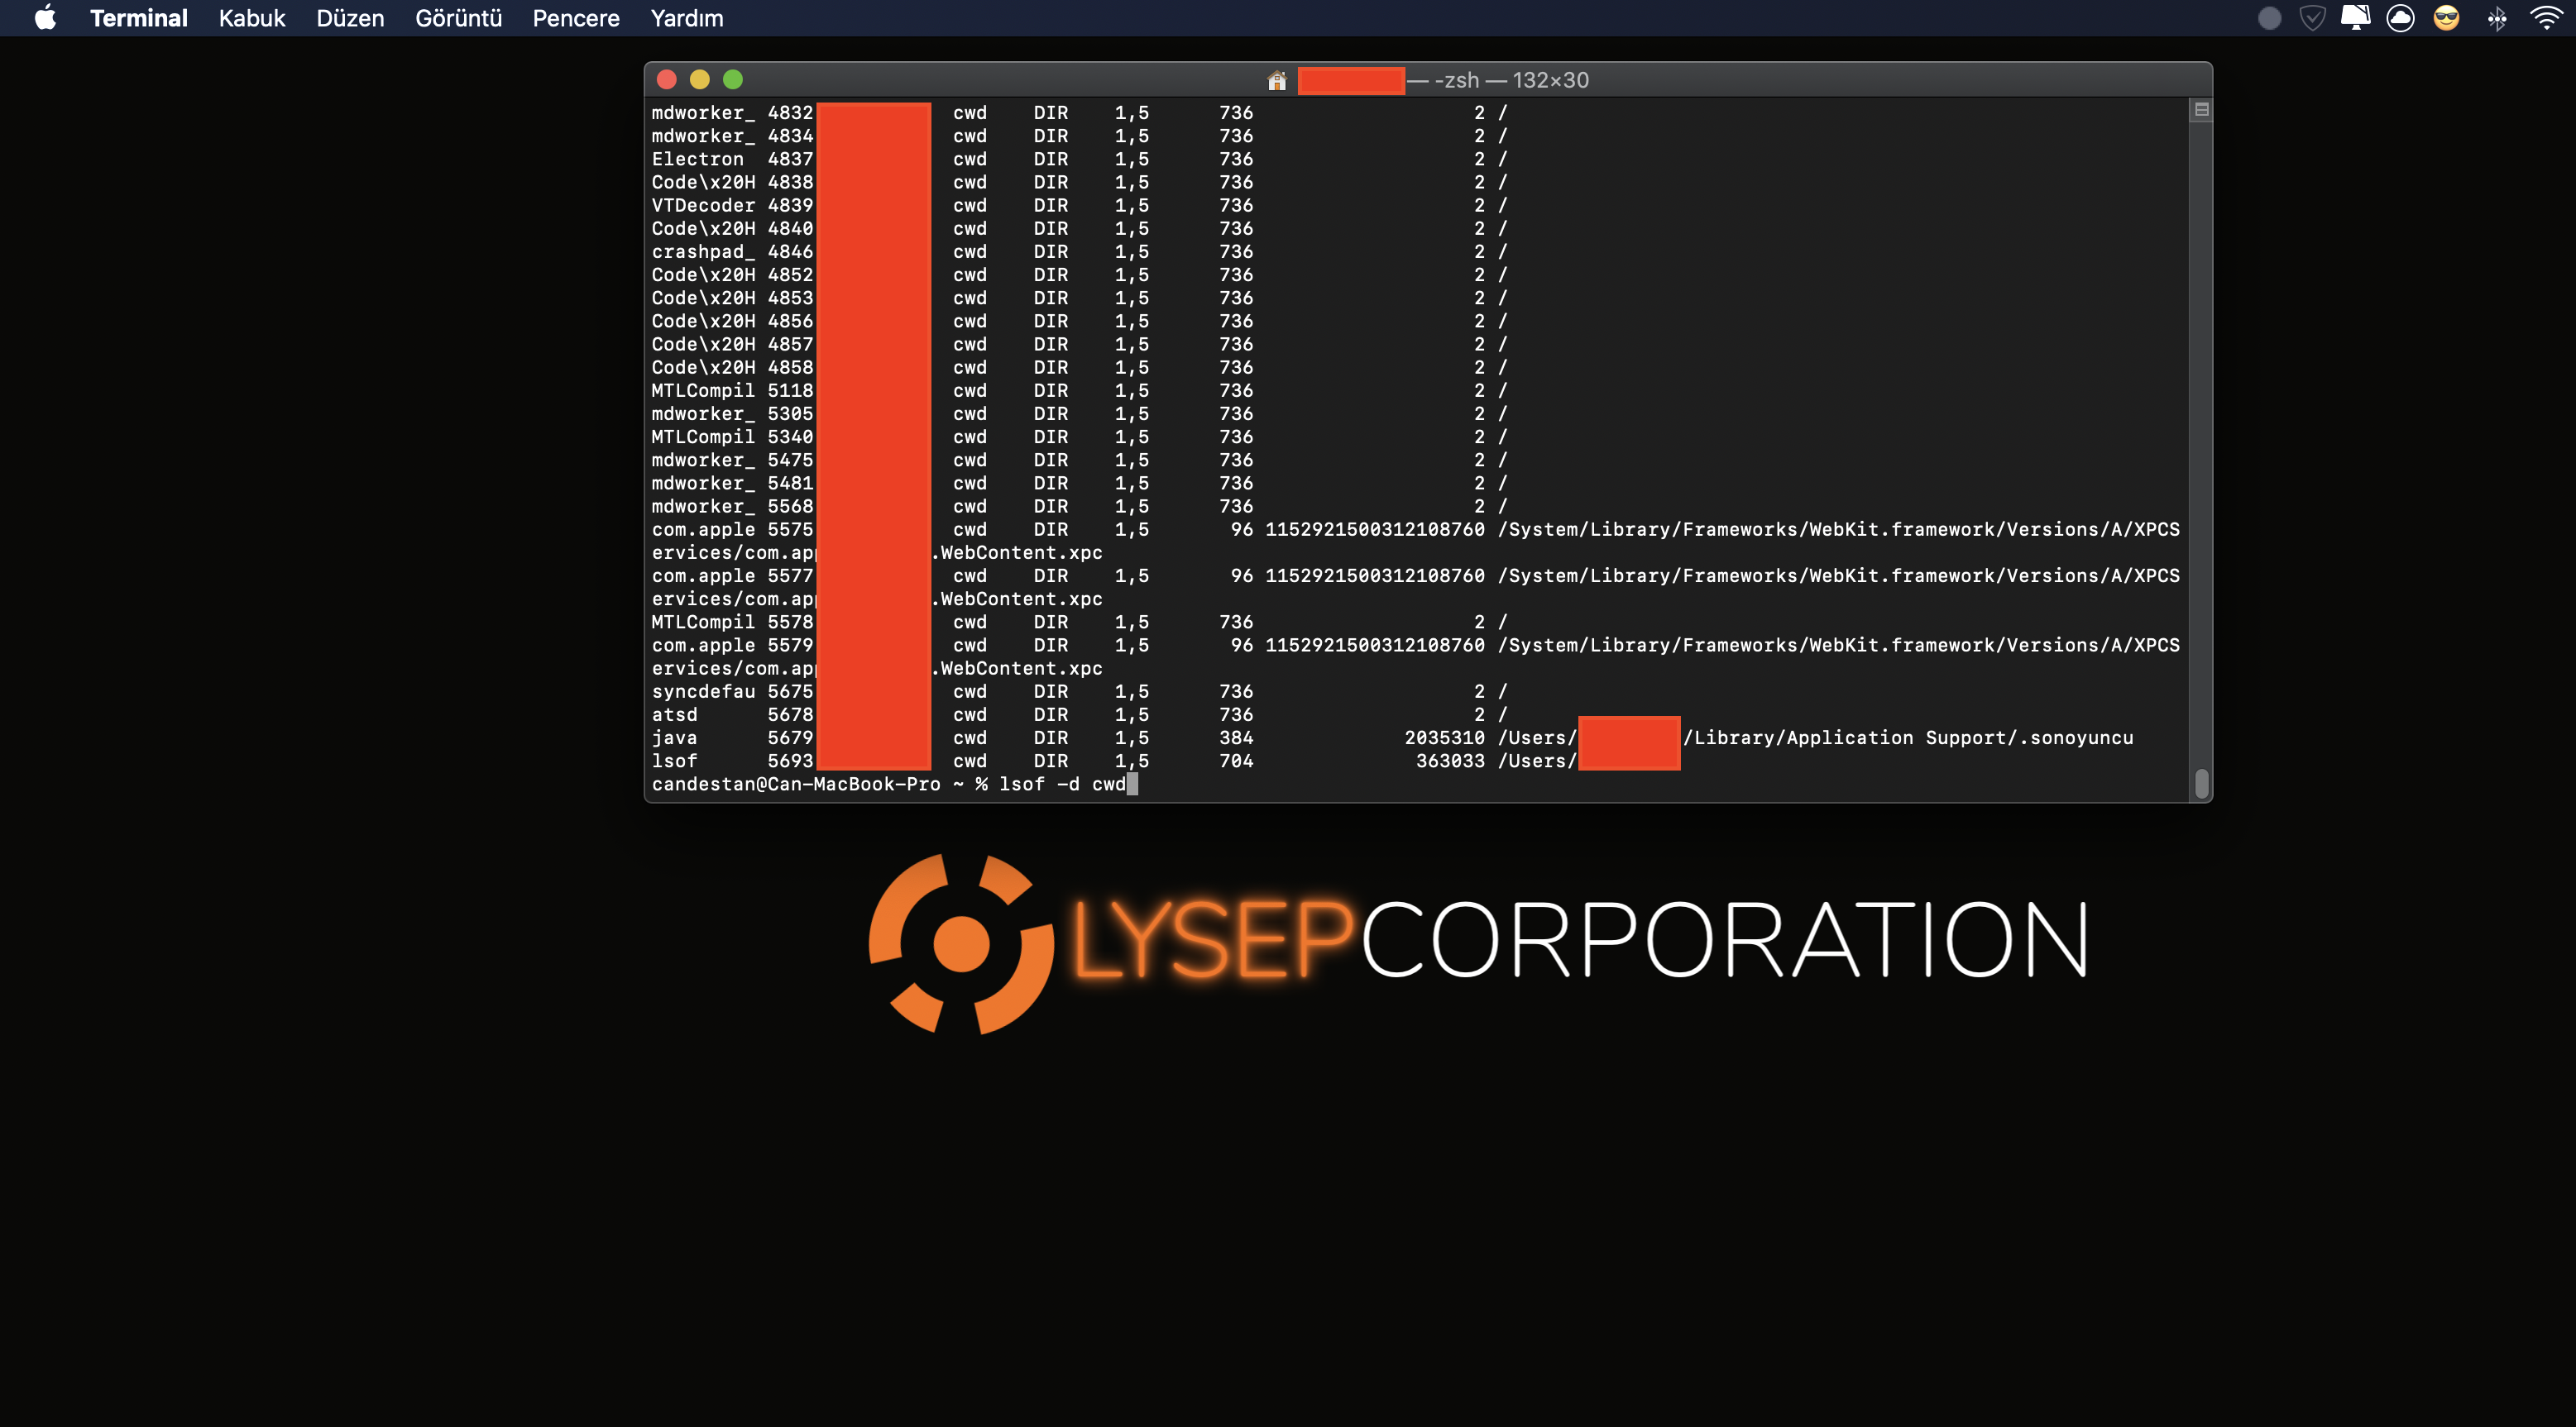The height and width of the screenshot is (1427, 2576).
Task: Click the 'mdworker_ 5568' row
Action: pyautogui.click(x=1079, y=507)
